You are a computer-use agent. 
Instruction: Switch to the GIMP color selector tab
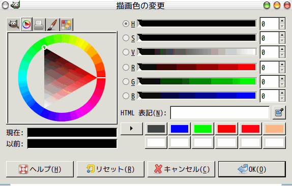coord(13,24)
